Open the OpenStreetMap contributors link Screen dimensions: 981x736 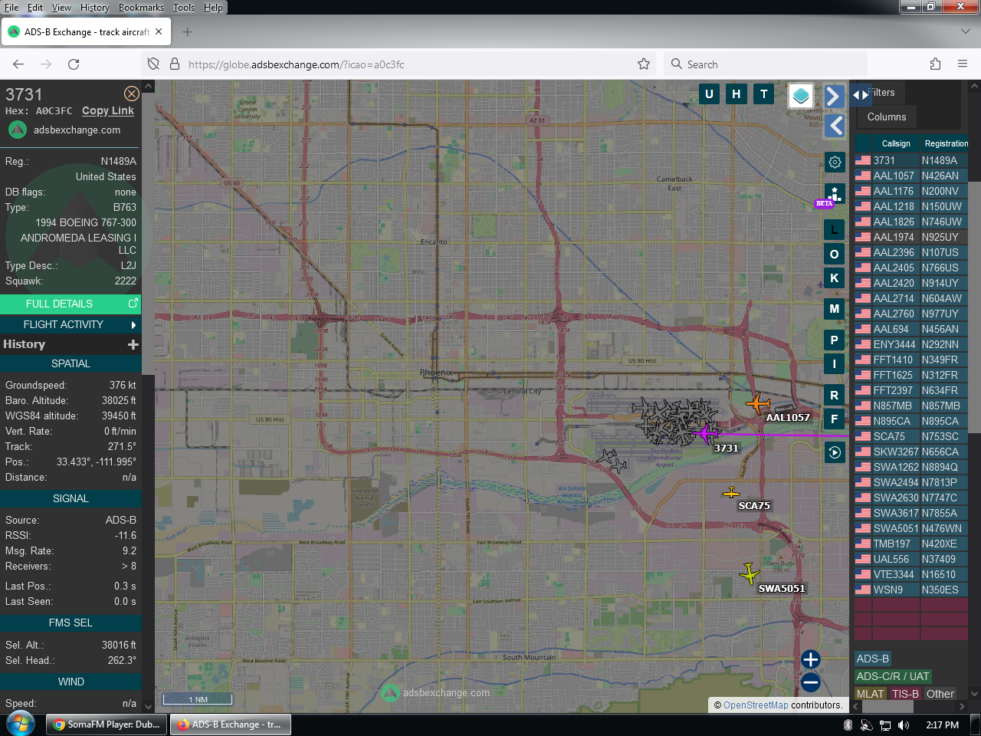coord(756,705)
